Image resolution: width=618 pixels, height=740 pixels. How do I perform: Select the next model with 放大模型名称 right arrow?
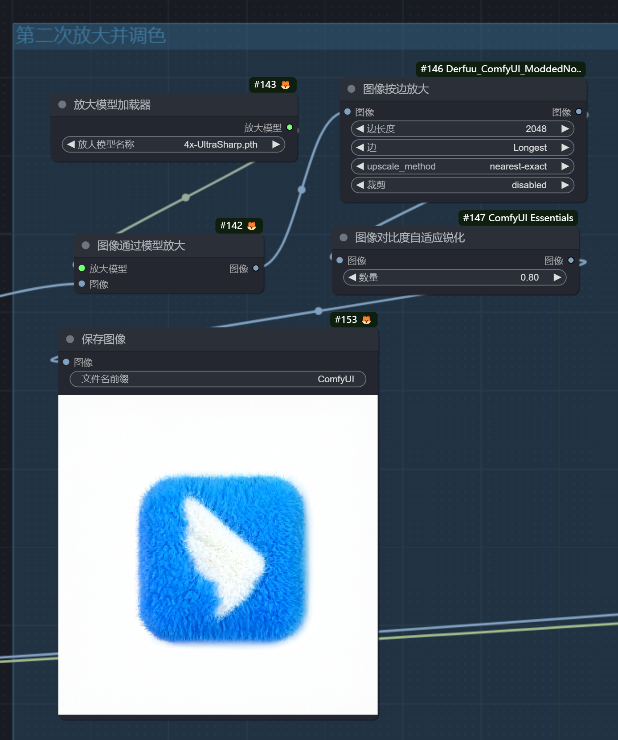pyautogui.click(x=276, y=144)
